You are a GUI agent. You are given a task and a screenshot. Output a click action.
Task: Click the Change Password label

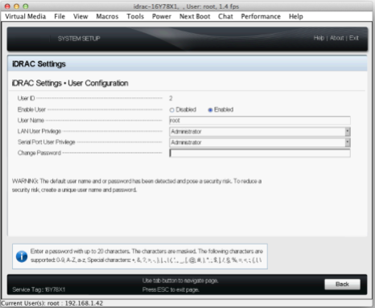39,153
